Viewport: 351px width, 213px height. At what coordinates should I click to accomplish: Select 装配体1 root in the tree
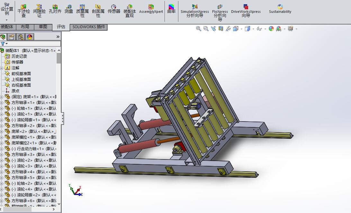tap(28, 50)
